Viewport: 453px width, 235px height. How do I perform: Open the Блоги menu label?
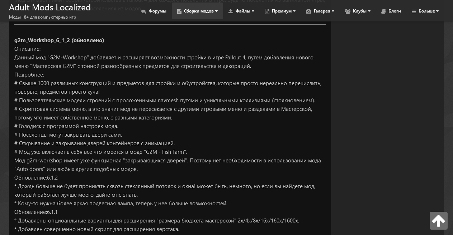[x=395, y=11]
